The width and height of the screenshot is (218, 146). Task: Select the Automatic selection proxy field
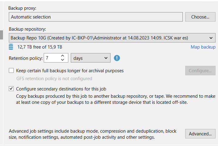(96, 17)
